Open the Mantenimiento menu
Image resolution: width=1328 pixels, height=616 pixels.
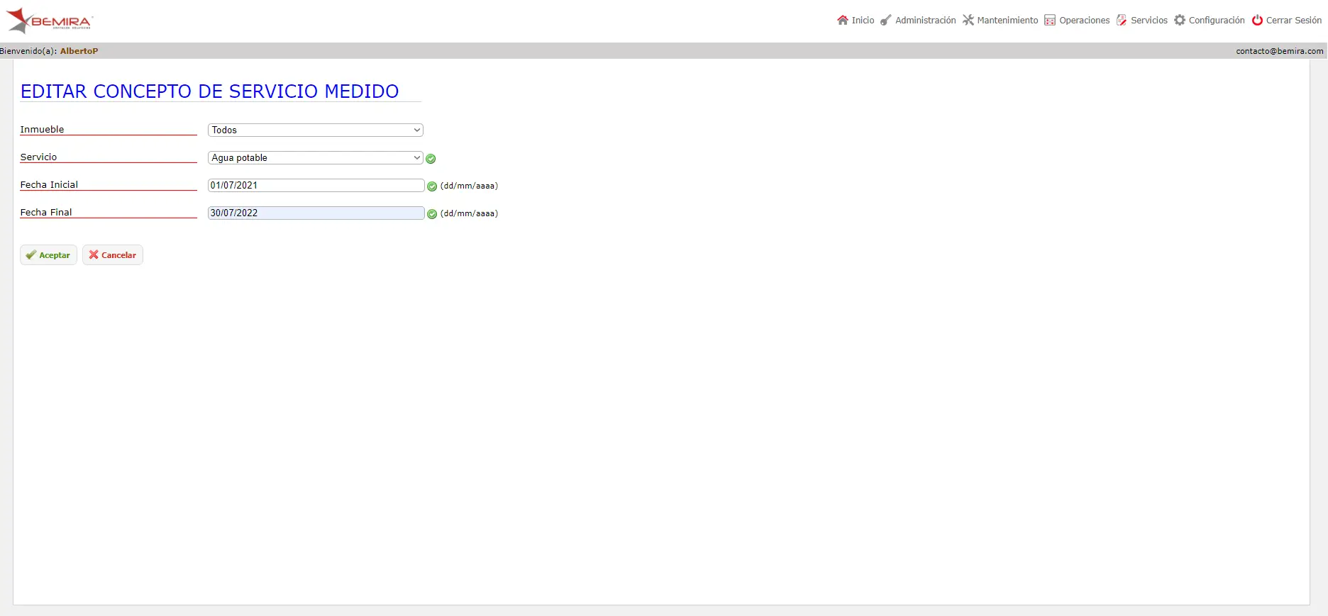click(1000, 20)
